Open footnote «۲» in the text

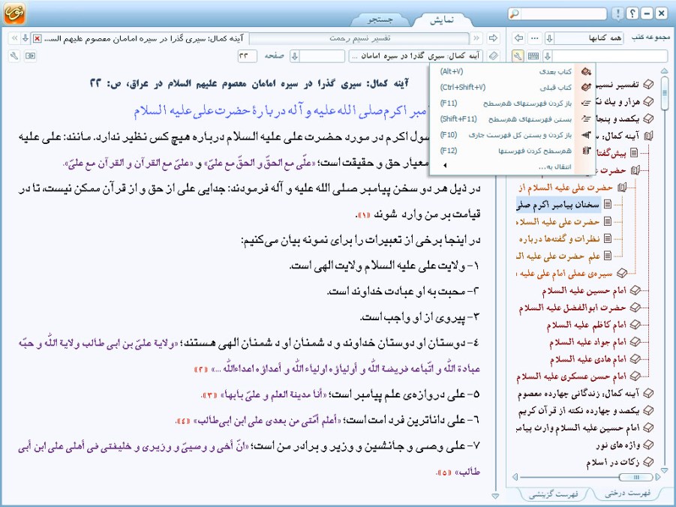pyautogui.click(x=201, y=370)
